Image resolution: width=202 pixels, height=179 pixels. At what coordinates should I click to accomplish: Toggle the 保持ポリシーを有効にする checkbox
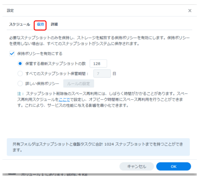(x=12, y=54)
